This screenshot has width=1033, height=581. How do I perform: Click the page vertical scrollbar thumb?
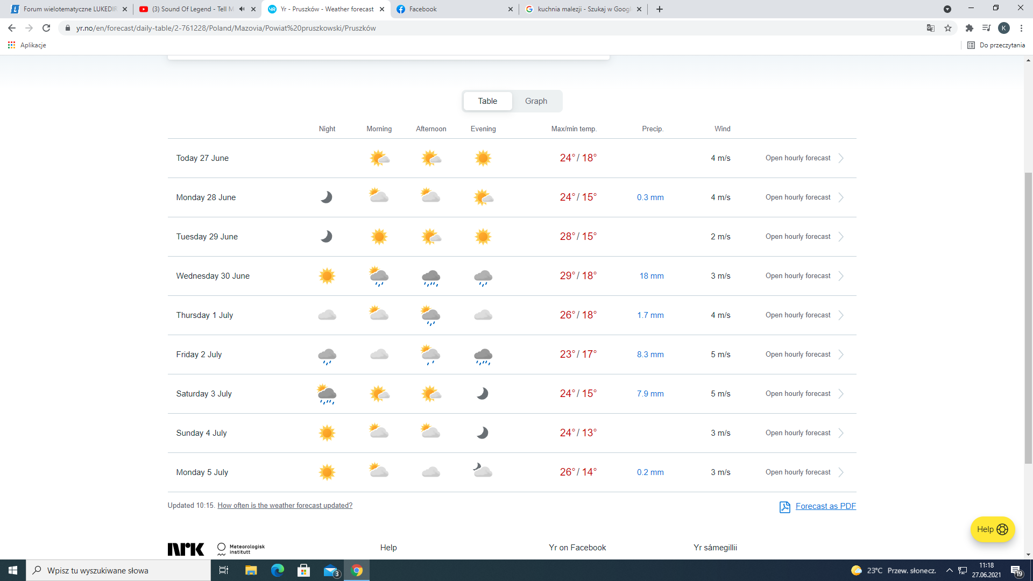[1028, 317]
